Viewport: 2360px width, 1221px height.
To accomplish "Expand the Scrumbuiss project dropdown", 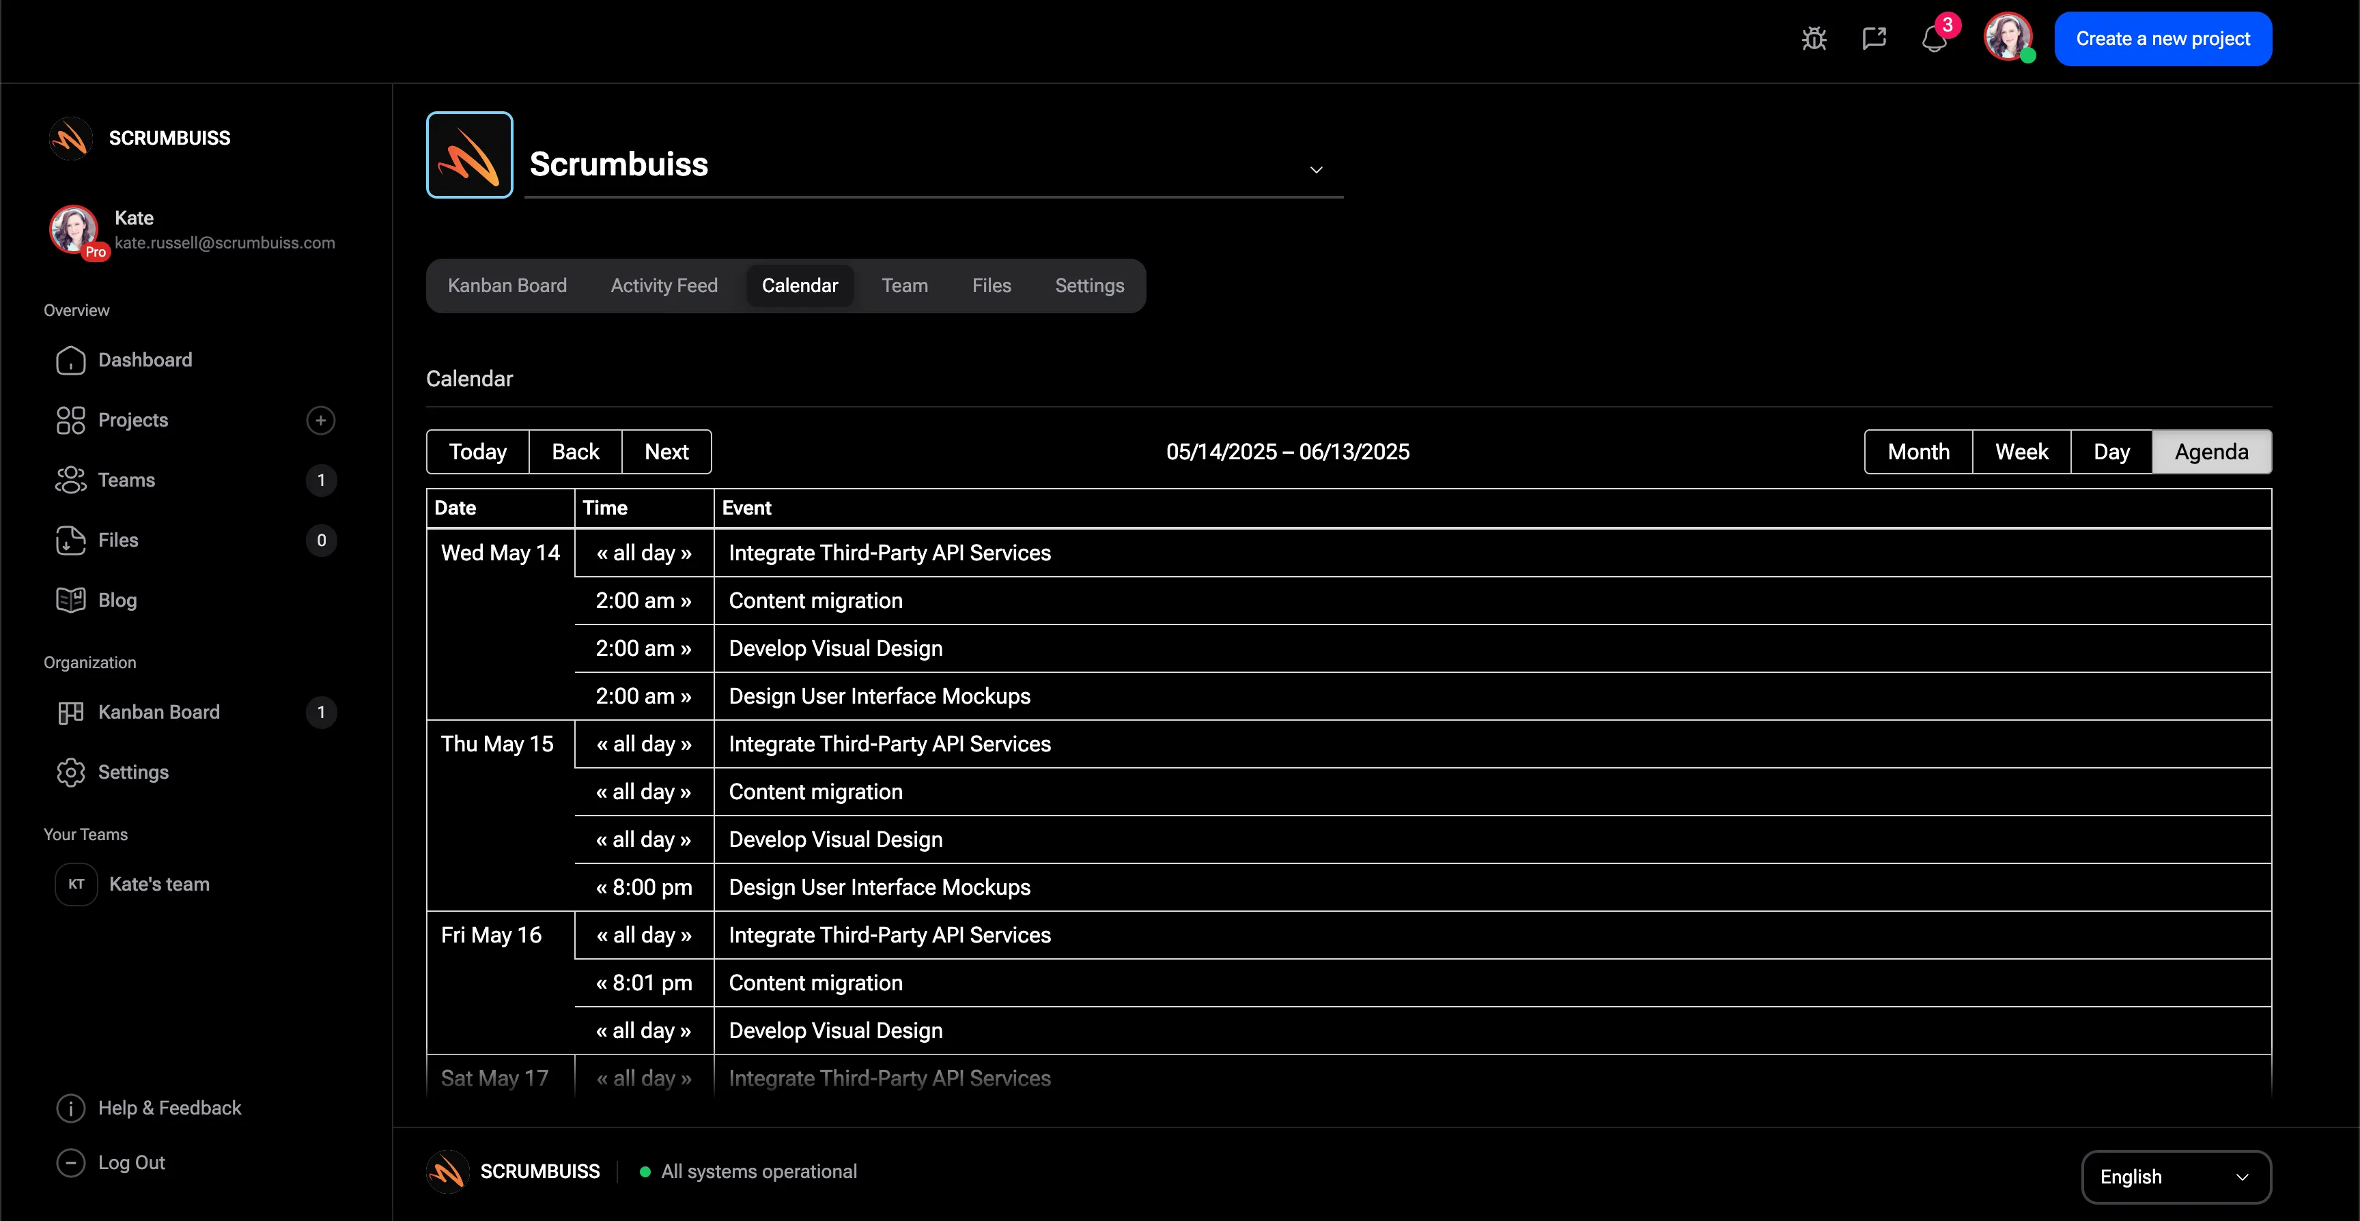I will tap(1316, 169).
